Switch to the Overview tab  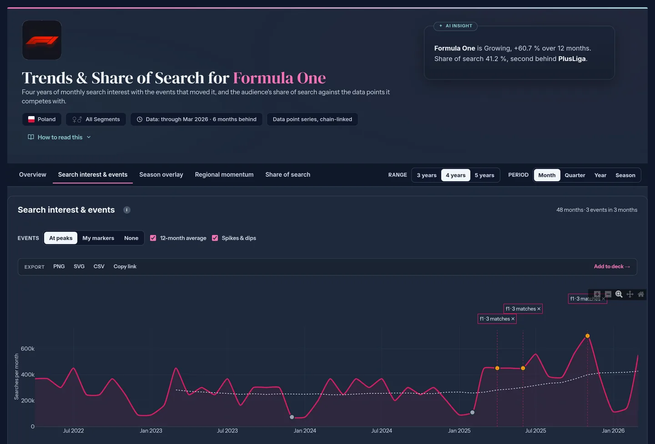pyautogui.click(x=33, y=175)
